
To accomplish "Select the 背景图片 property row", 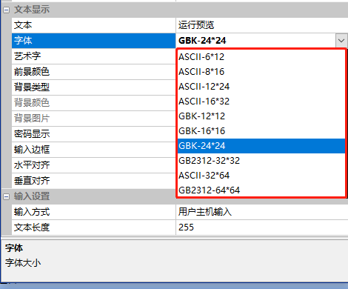I will click(x=93, y=119).
